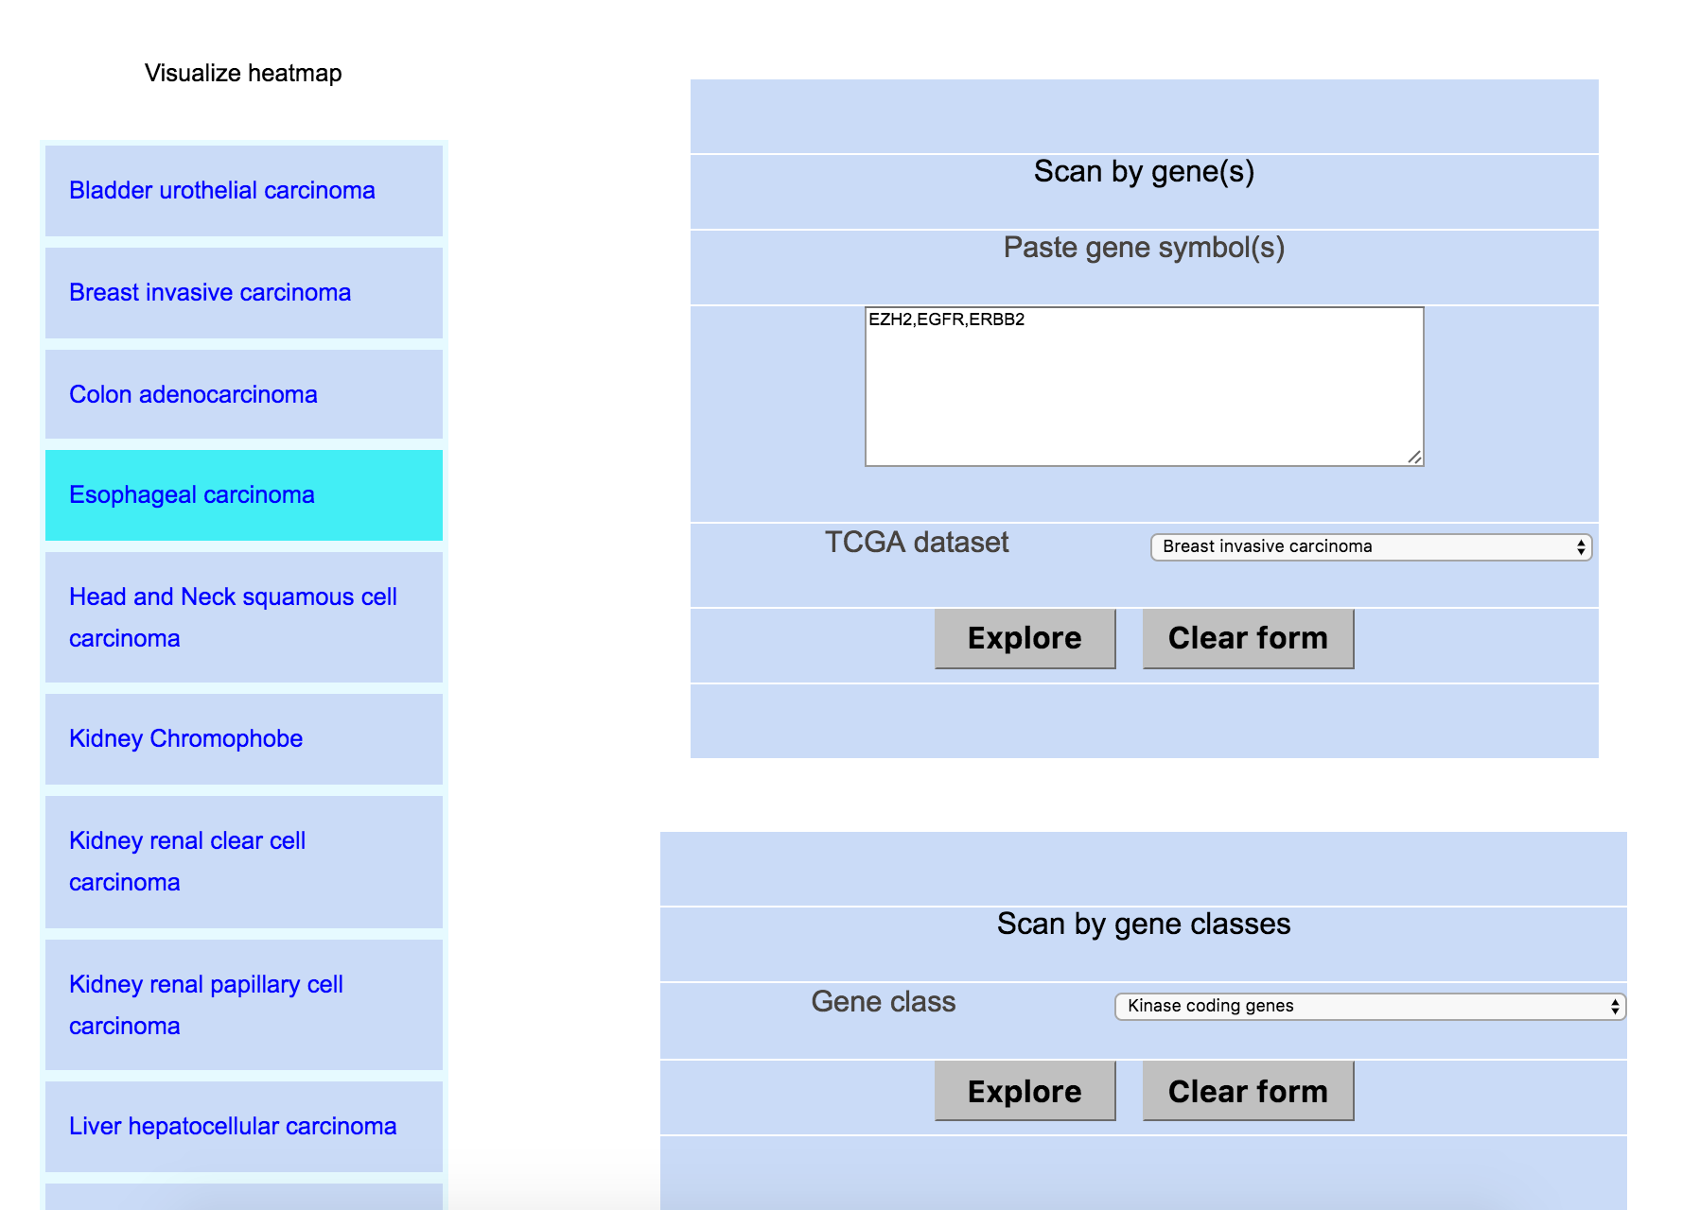Open Breast invasive carcinoma heatmap link
The height and width of the screenshot is (1210, 1682).
209,292
